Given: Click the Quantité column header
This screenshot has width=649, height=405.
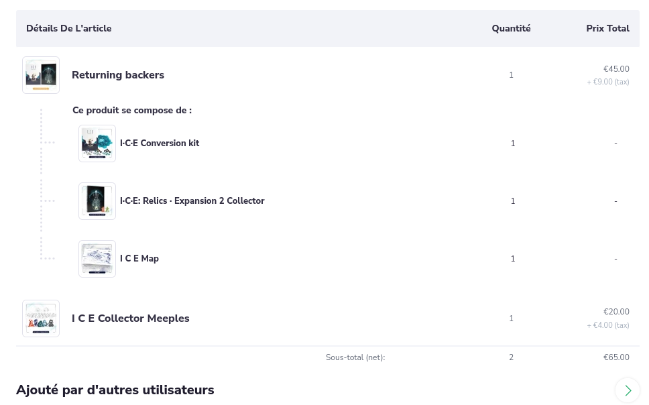Looking at the screenshot, I should point(511,28).
